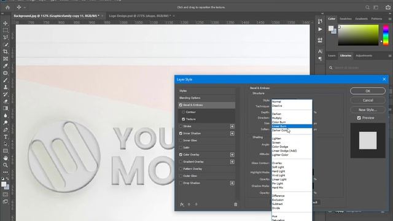Select the Brush tool
The image size is (393, 221).
(6, 80)
